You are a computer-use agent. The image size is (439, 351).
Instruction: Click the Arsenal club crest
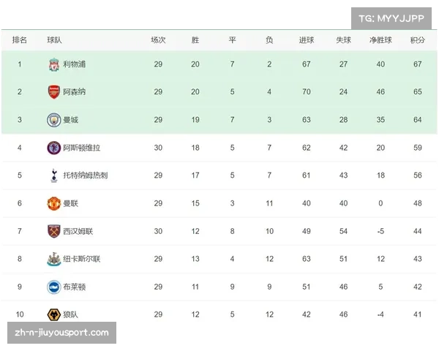coord(53,92)
